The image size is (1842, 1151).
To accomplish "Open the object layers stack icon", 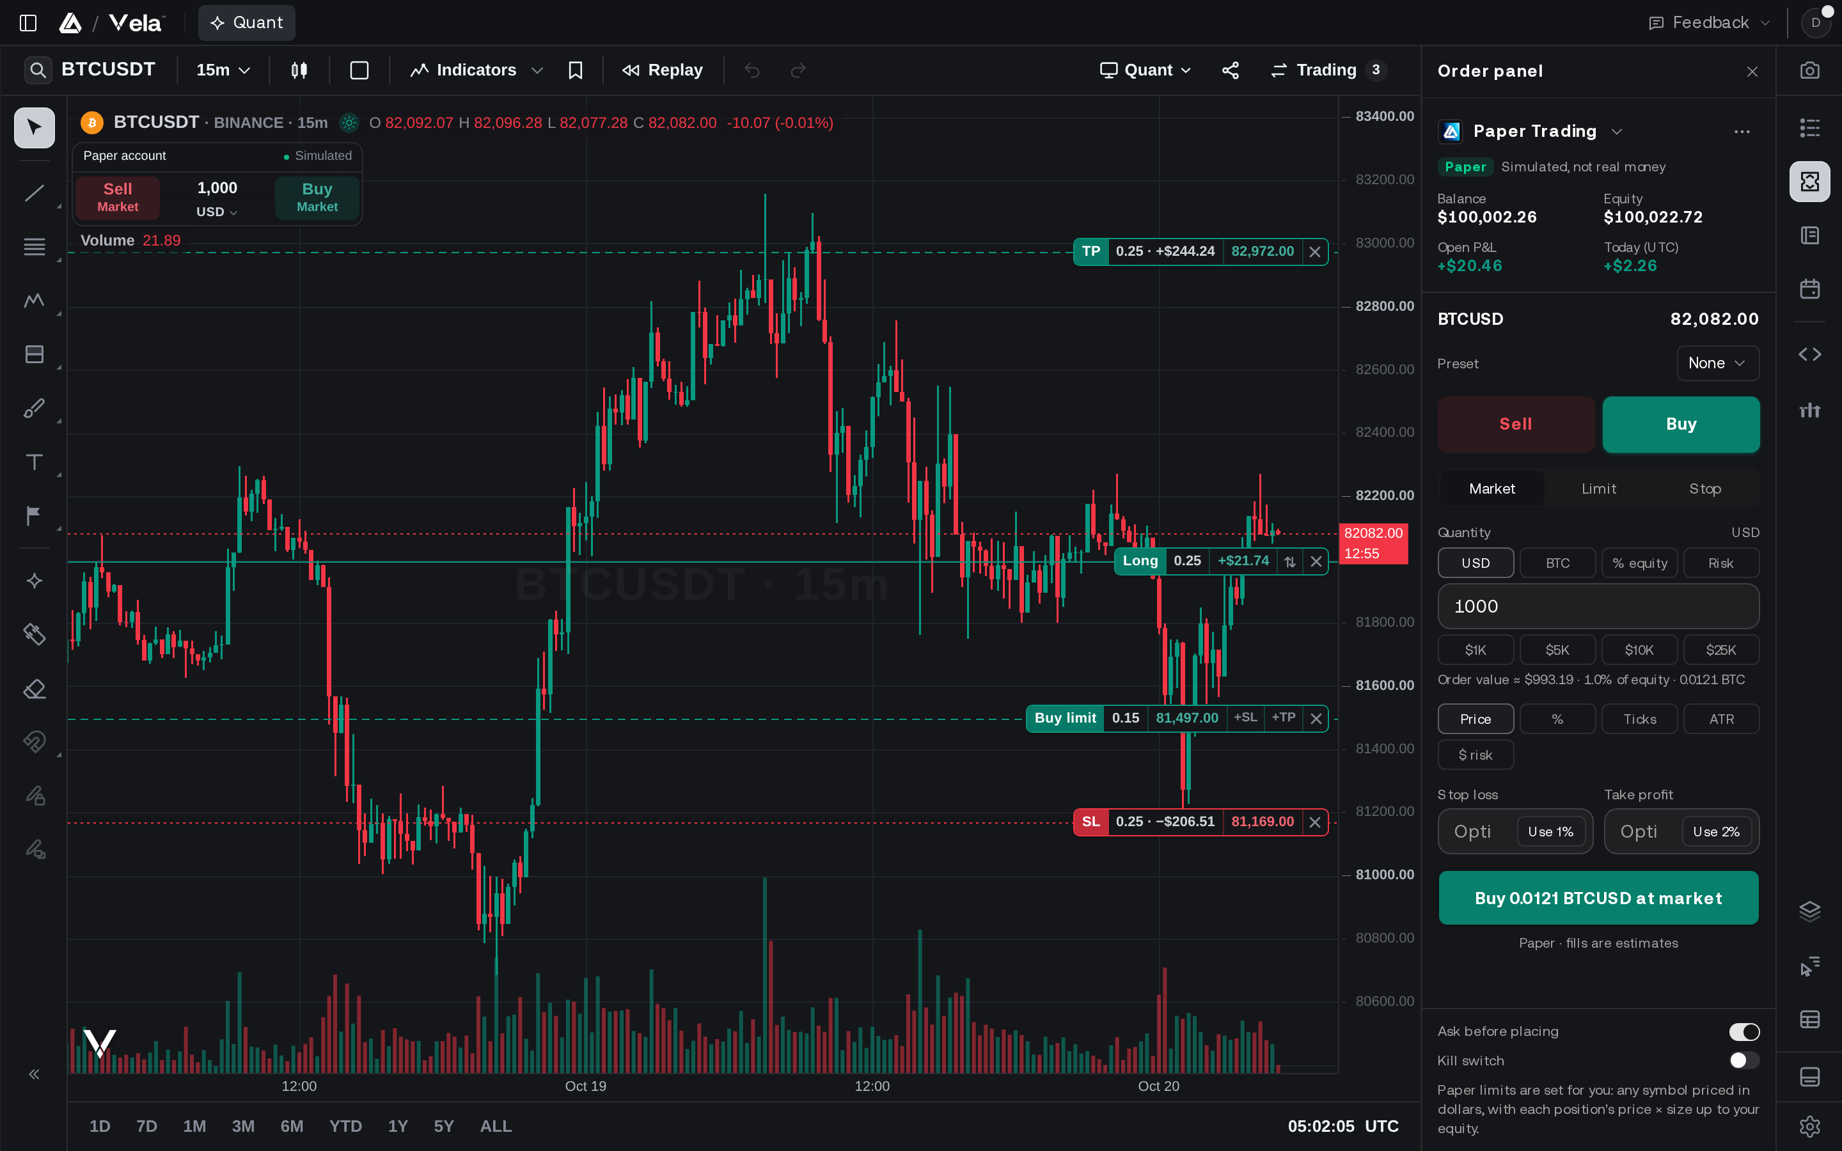I will 1809,911.
